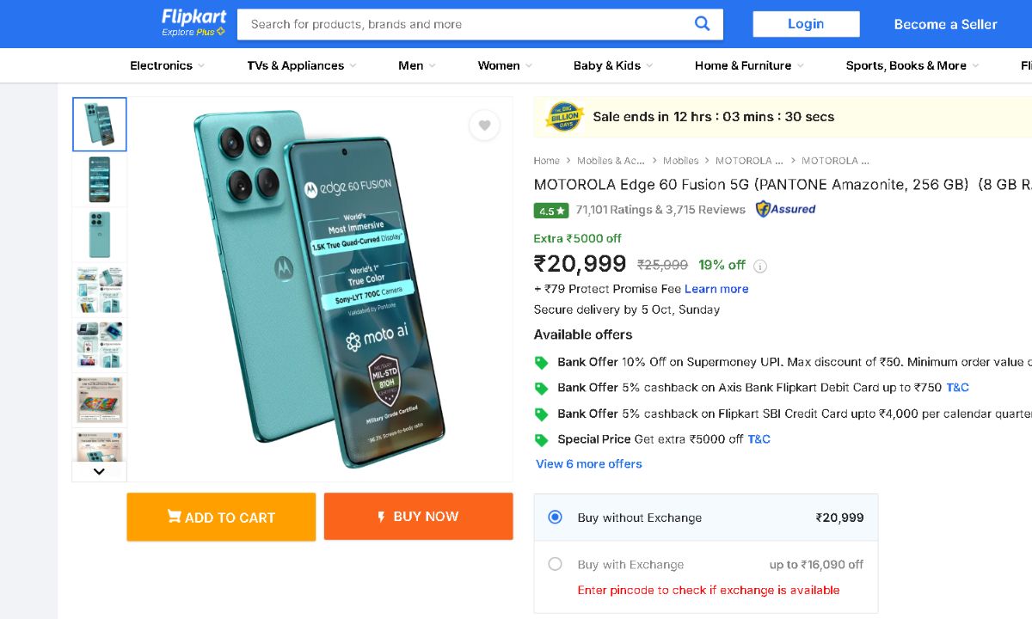Open the Baby & Kids category
Viewport: 1032px width, 619px height.
[x=612, y=65]
